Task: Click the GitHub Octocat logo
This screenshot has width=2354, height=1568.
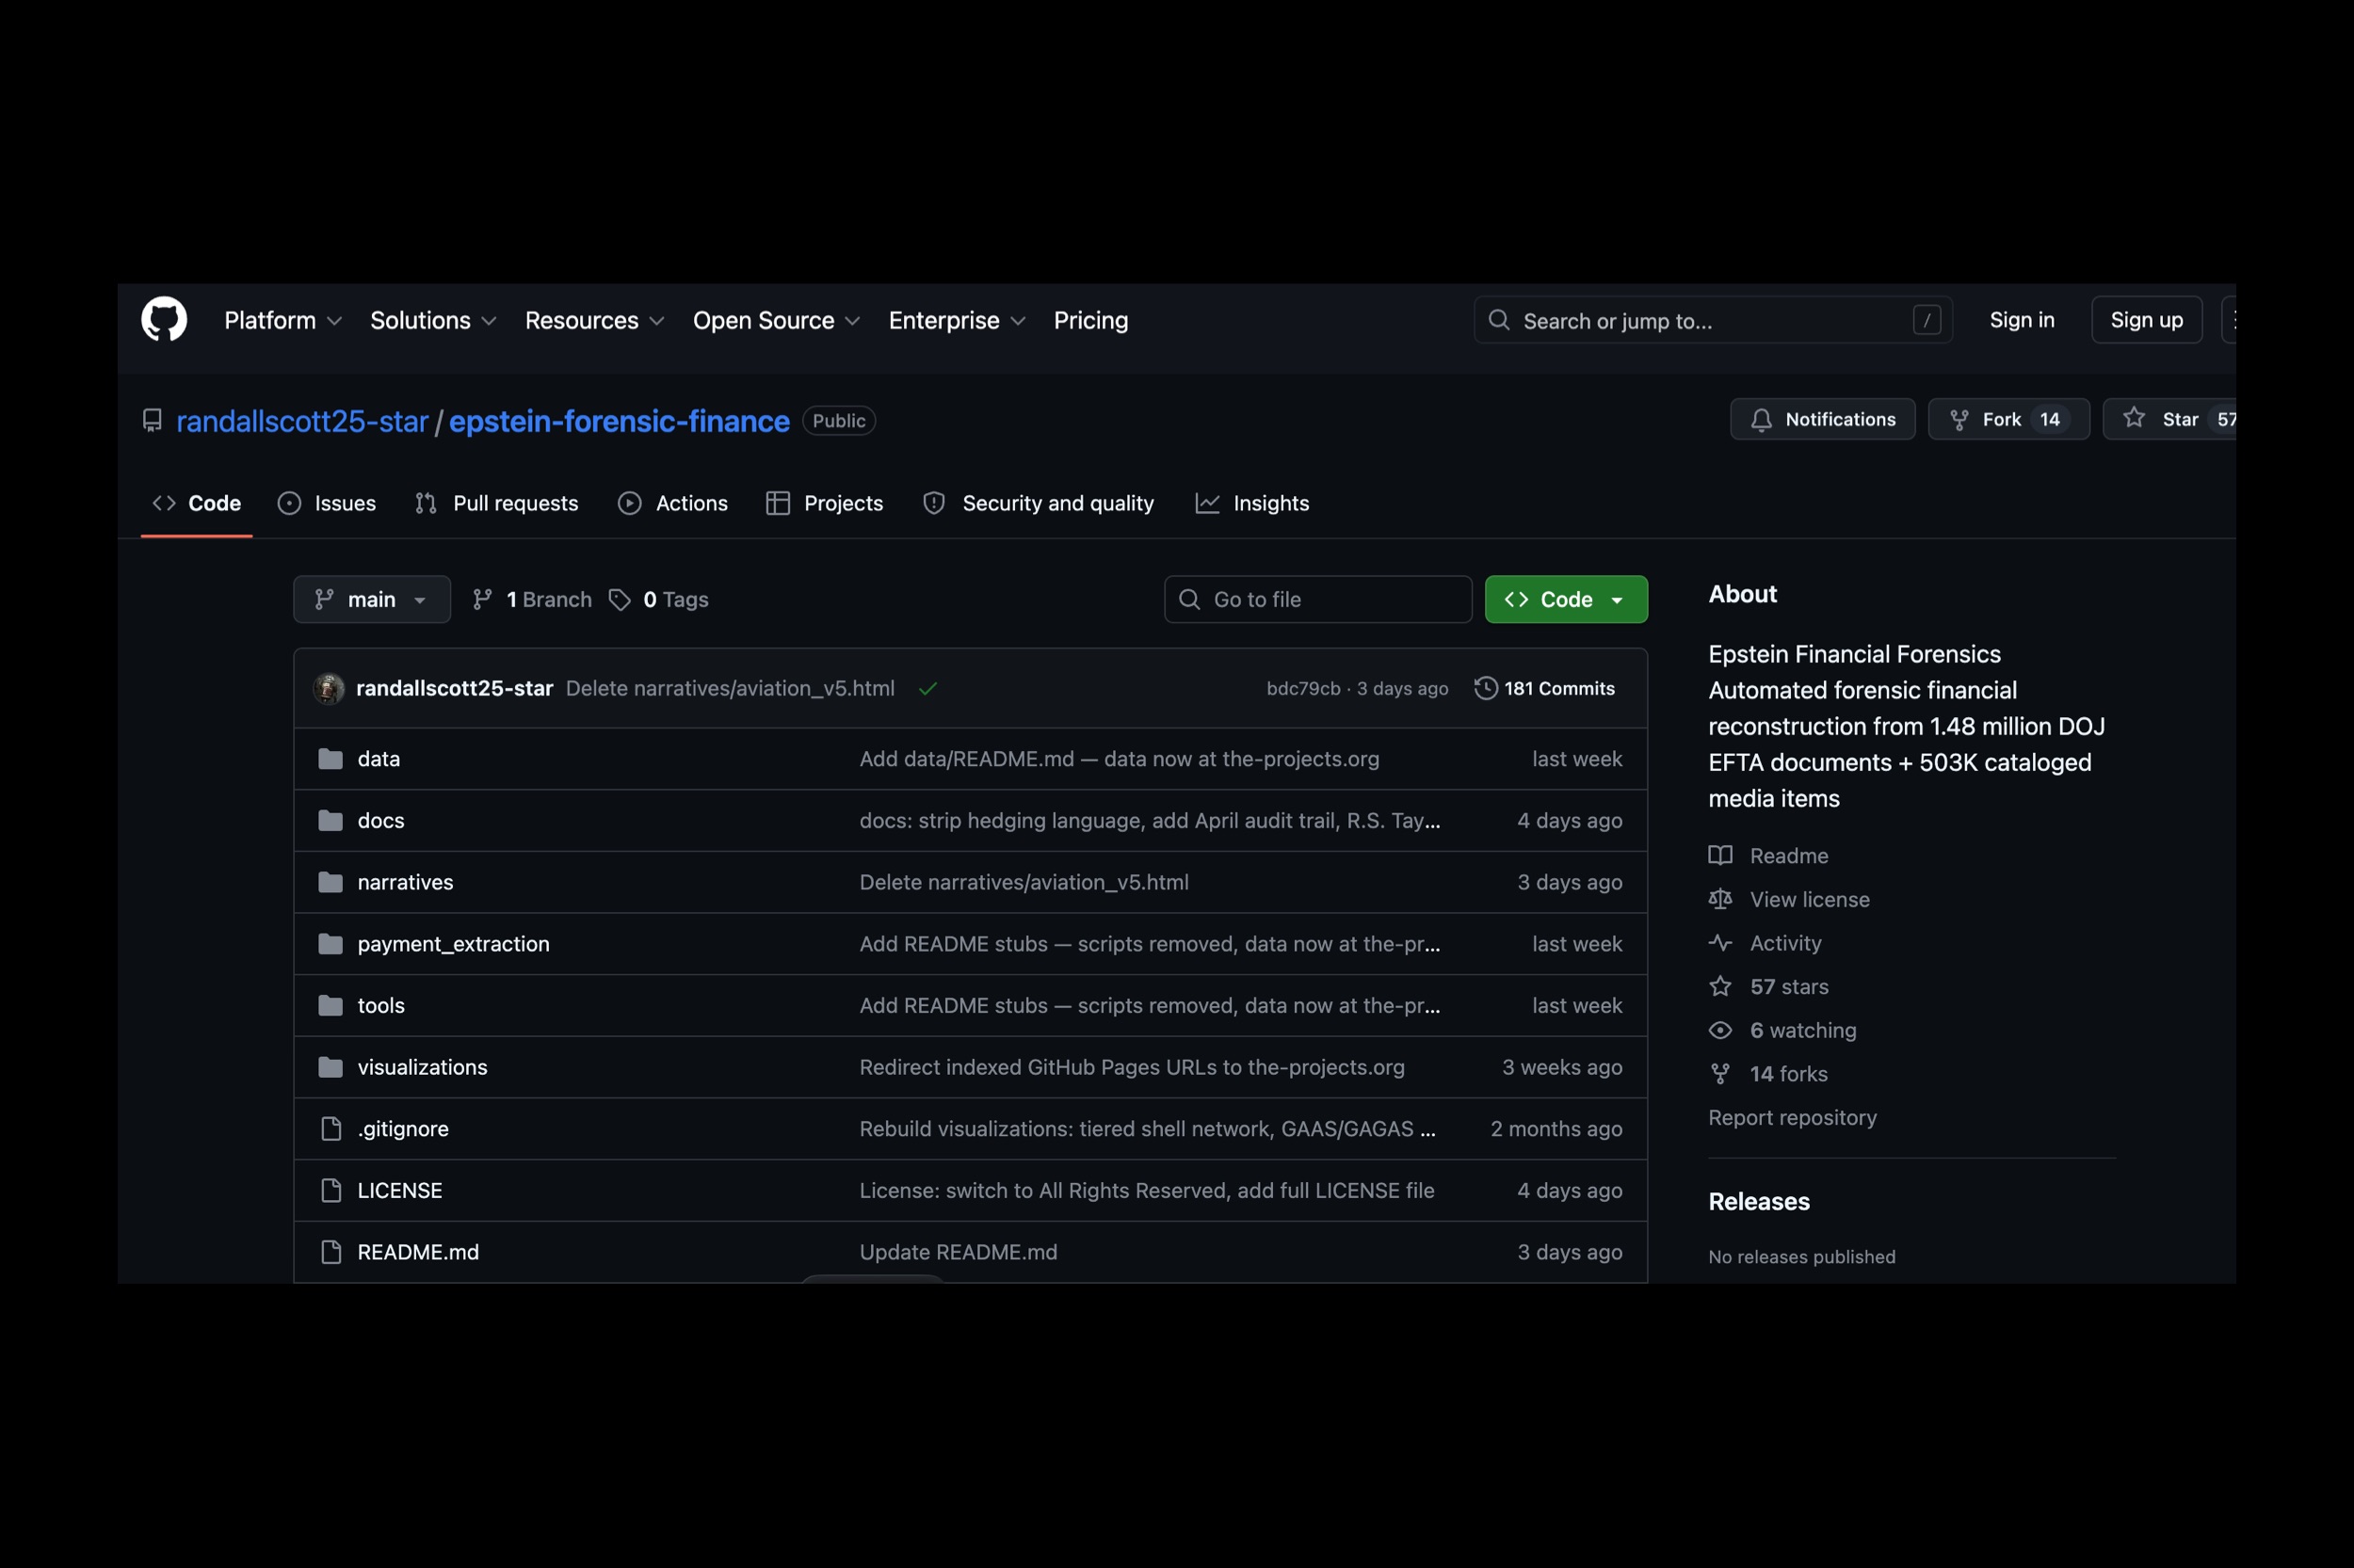Action: tap(164, 320)
